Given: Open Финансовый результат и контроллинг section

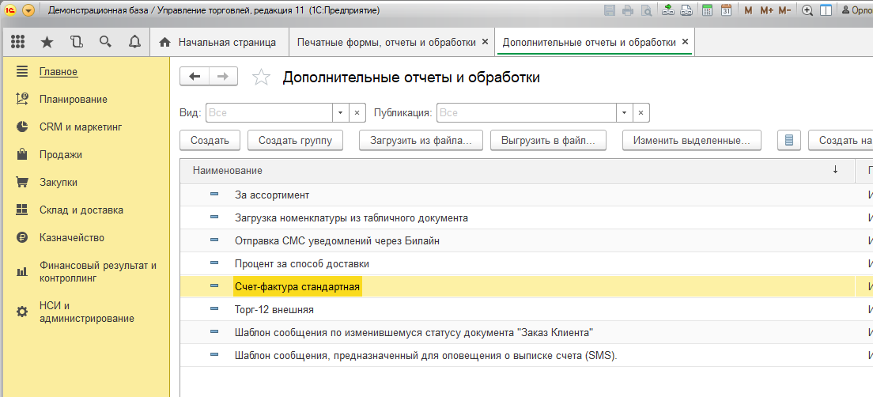Looking at the screenshot, I should 98,272.
